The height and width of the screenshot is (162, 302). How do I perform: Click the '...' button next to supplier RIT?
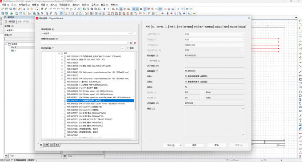point(202,98)
